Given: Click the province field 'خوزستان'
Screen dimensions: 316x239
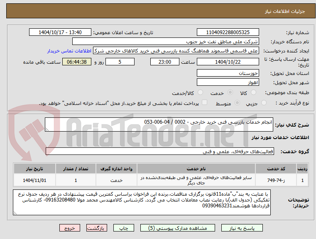Looking at the screenshot, I should point(228,73).
